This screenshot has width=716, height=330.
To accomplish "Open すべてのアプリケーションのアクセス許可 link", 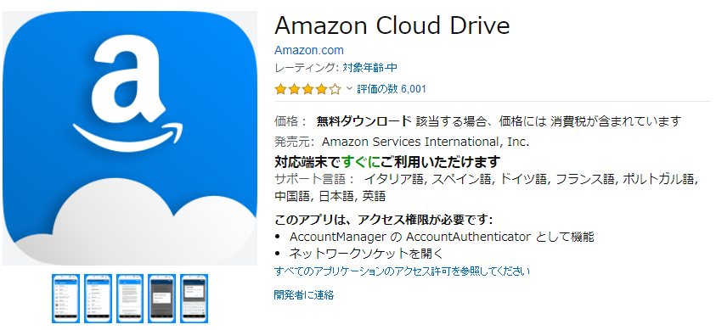I will pos(402,271).
